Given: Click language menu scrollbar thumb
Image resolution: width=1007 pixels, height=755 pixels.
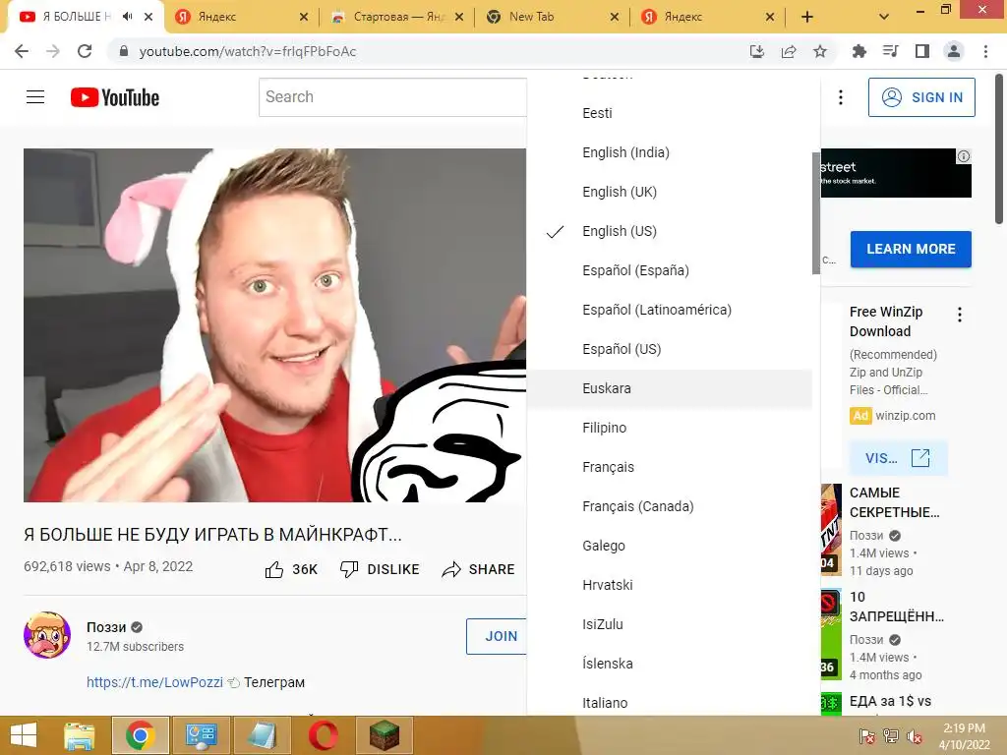Looking at the screenshot, I should point(816,213).
